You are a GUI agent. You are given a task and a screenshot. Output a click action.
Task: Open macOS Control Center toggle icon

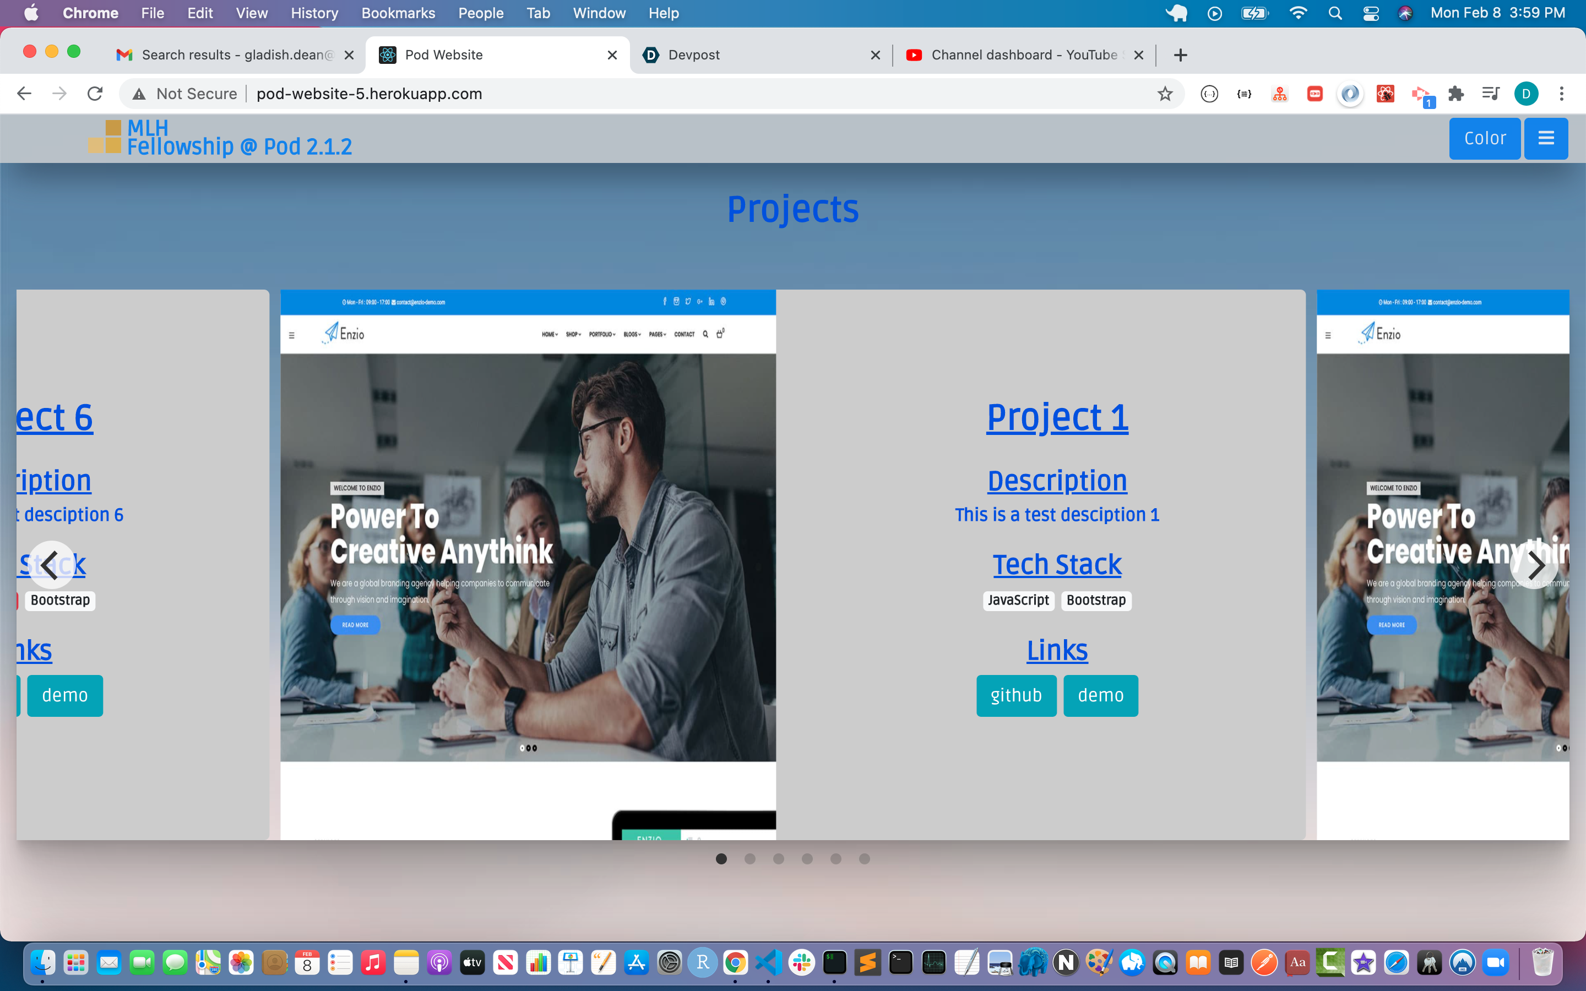tap(1370, 13)
